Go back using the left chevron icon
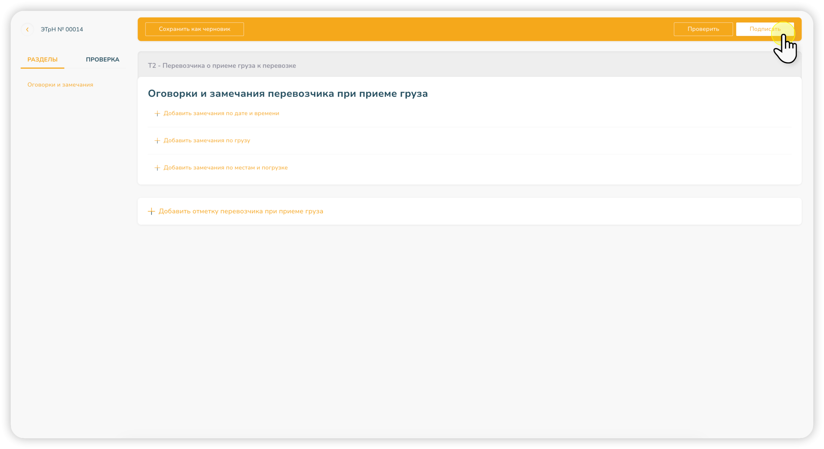824x449 pixels. 27,29
